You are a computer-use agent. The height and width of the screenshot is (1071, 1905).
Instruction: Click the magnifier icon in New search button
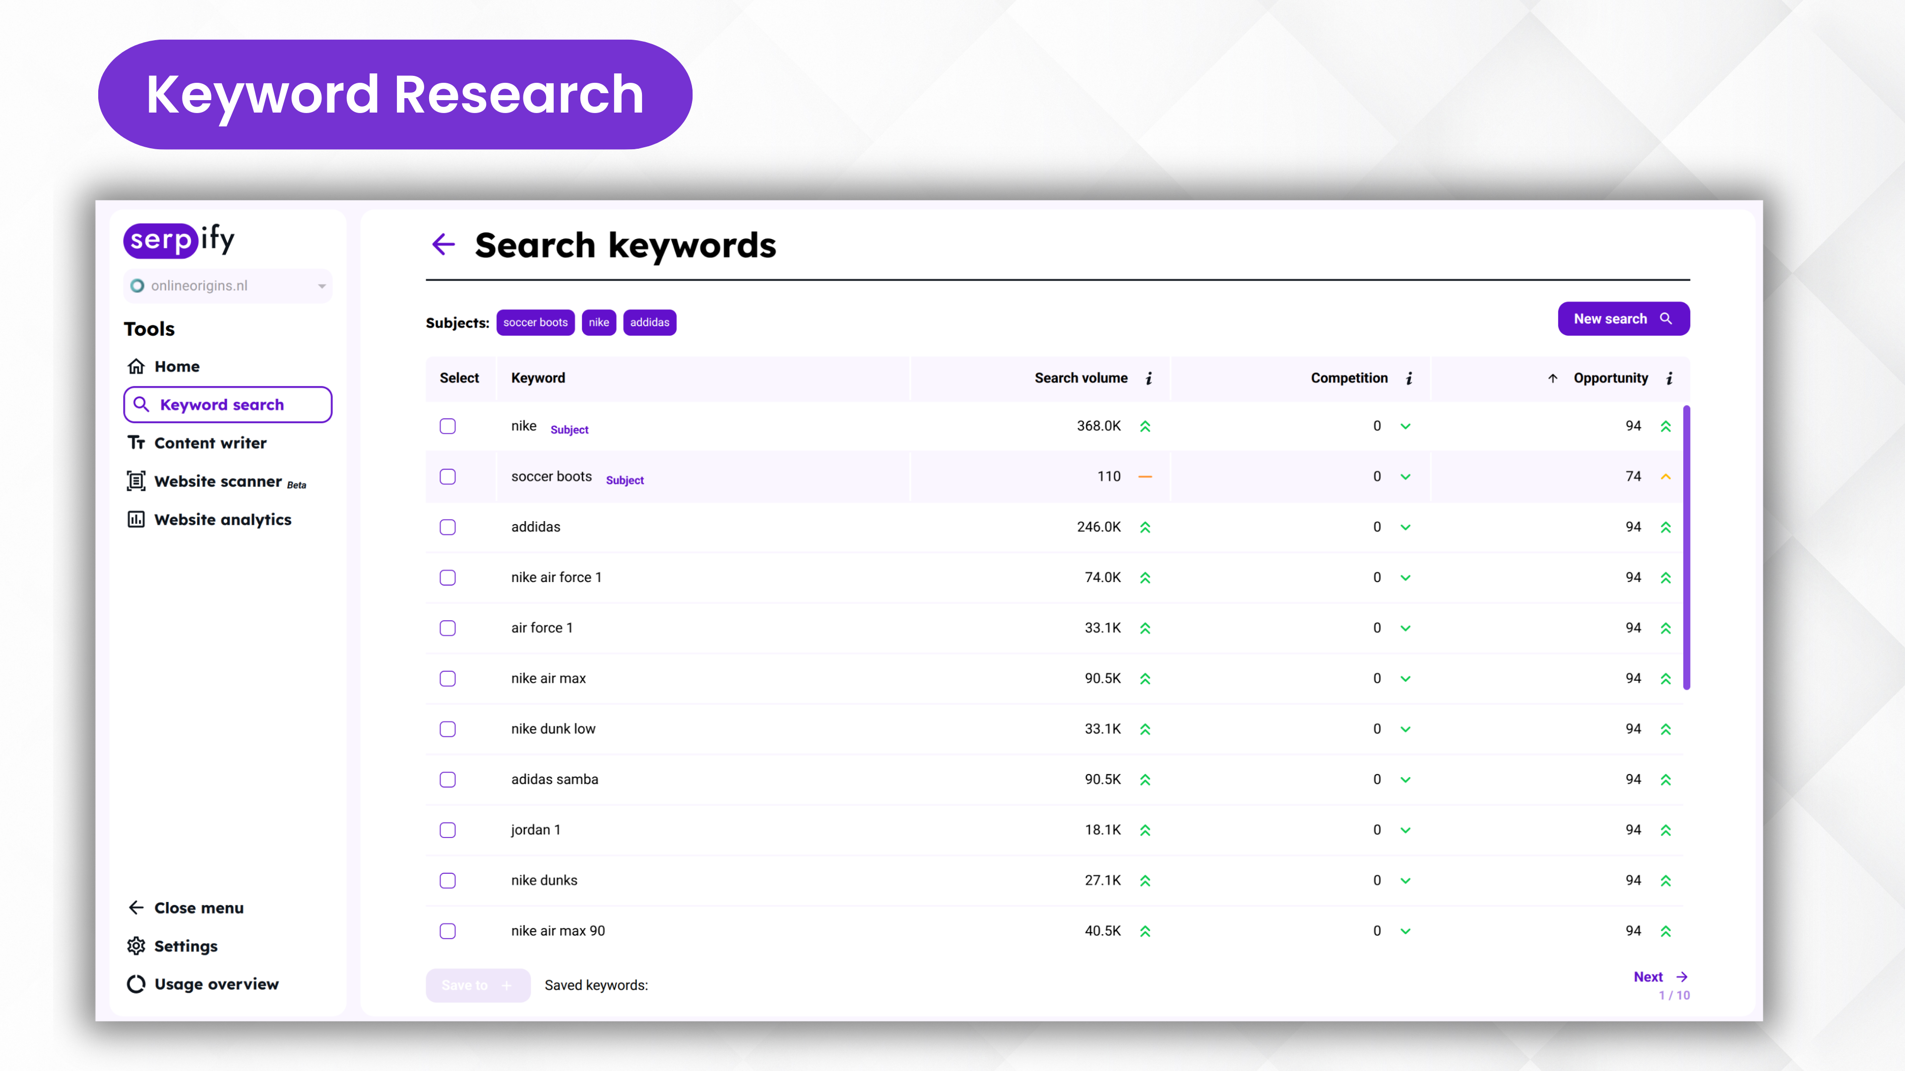[x=1666, y=318]
